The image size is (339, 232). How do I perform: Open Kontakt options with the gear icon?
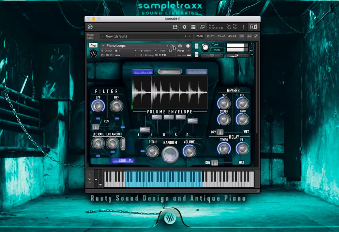(x=184, y=27)
